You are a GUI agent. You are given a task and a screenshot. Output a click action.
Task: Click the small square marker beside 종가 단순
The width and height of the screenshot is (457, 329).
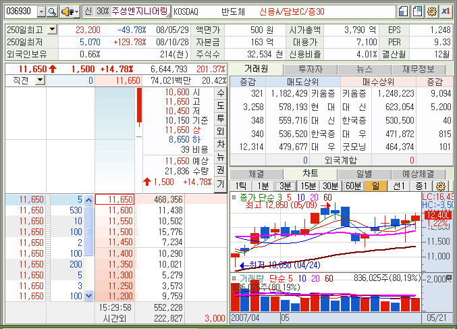(234, 197)
